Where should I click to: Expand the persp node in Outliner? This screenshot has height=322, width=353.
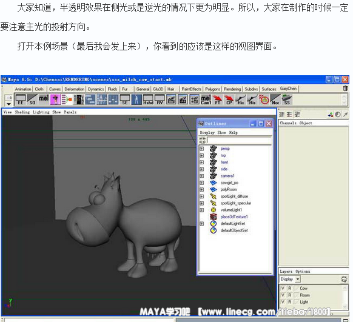[x=202, y=149]
